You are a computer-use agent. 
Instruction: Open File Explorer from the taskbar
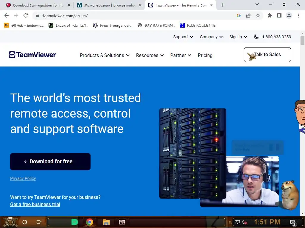click(106, 222)
